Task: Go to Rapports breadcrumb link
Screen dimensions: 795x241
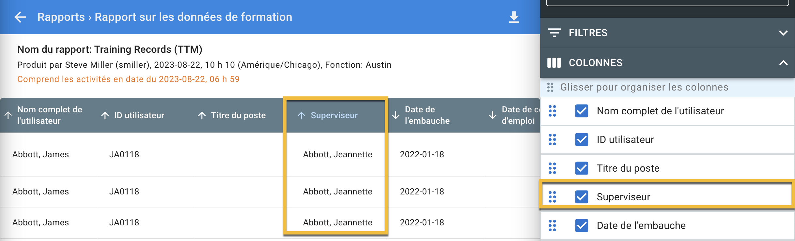Action: pyautogui.click(x=61, y=17)
